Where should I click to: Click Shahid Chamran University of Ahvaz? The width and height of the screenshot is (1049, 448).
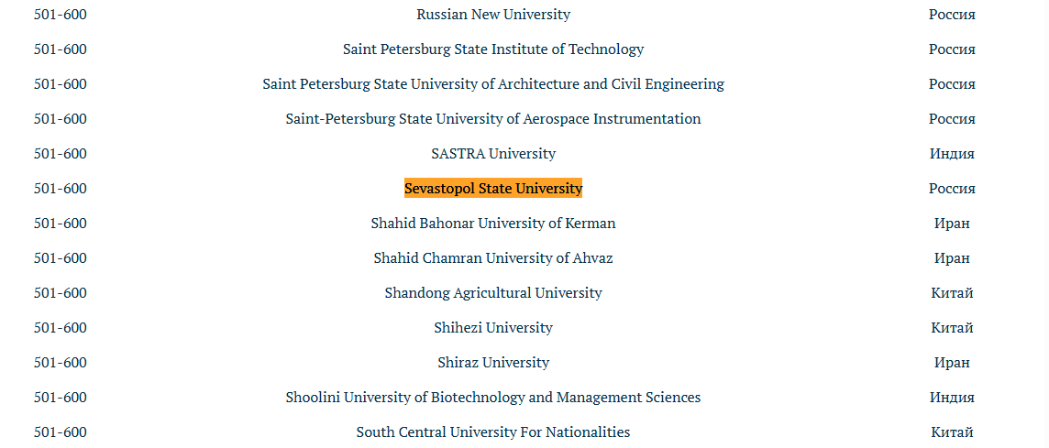click(x=493, y=257)
